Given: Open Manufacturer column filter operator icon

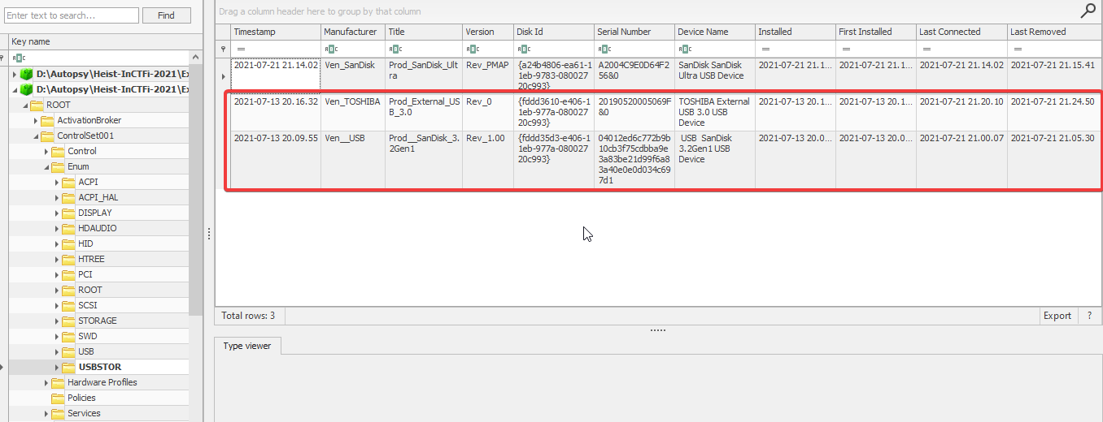Looking at the screenshot, I should [x=331, y=49].
